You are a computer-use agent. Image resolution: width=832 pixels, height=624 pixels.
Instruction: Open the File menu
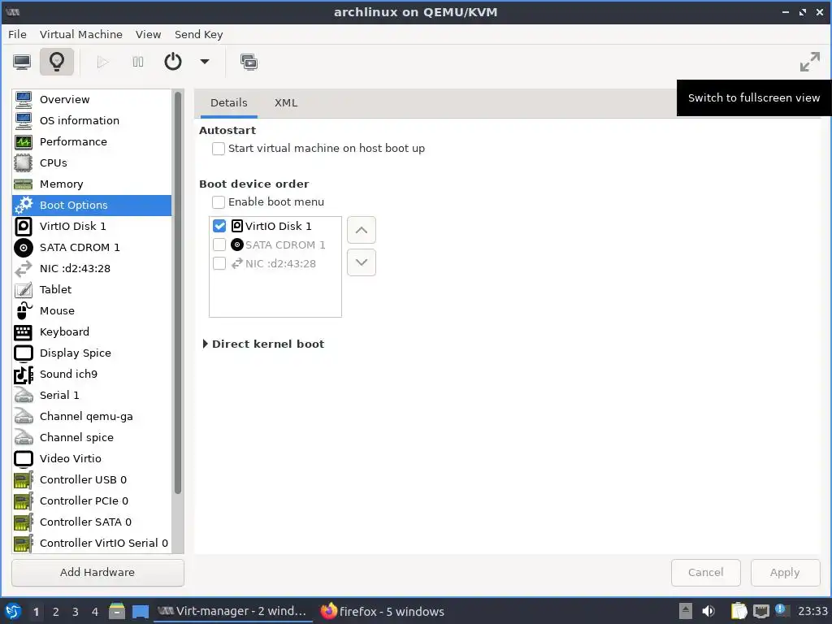[17, 34]
